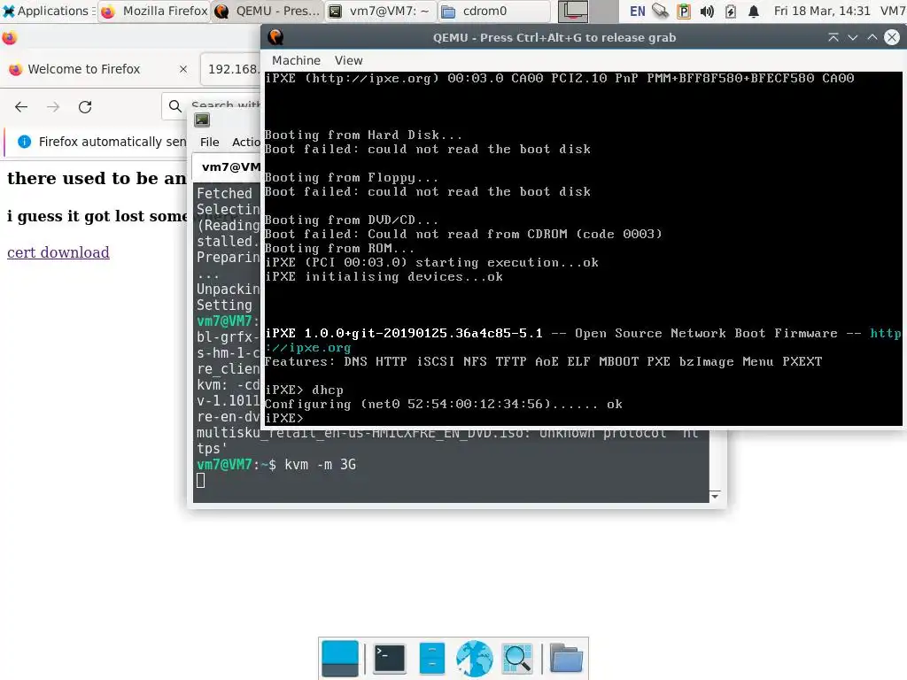The width and height of the screenshot is (907, 680).
Task: Open the notifications bell icon
Action: pyautogui.click(x=753, y=11)
